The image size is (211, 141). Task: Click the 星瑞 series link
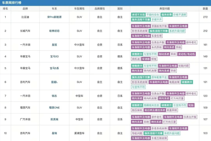pyautogui.click(x=54, y=133)
